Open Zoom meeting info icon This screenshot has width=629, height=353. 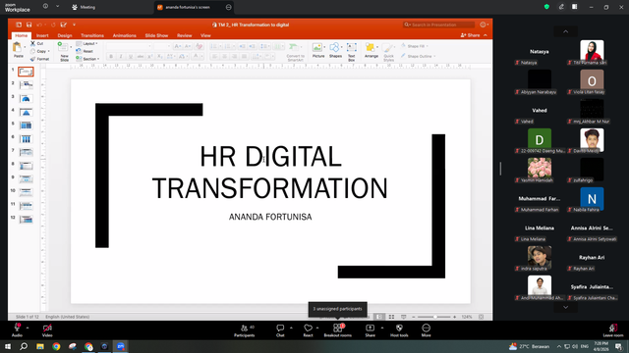pos(45,7)
